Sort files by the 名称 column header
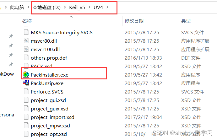217x139 pixels. pyautogui.click(x=27, y=21)
